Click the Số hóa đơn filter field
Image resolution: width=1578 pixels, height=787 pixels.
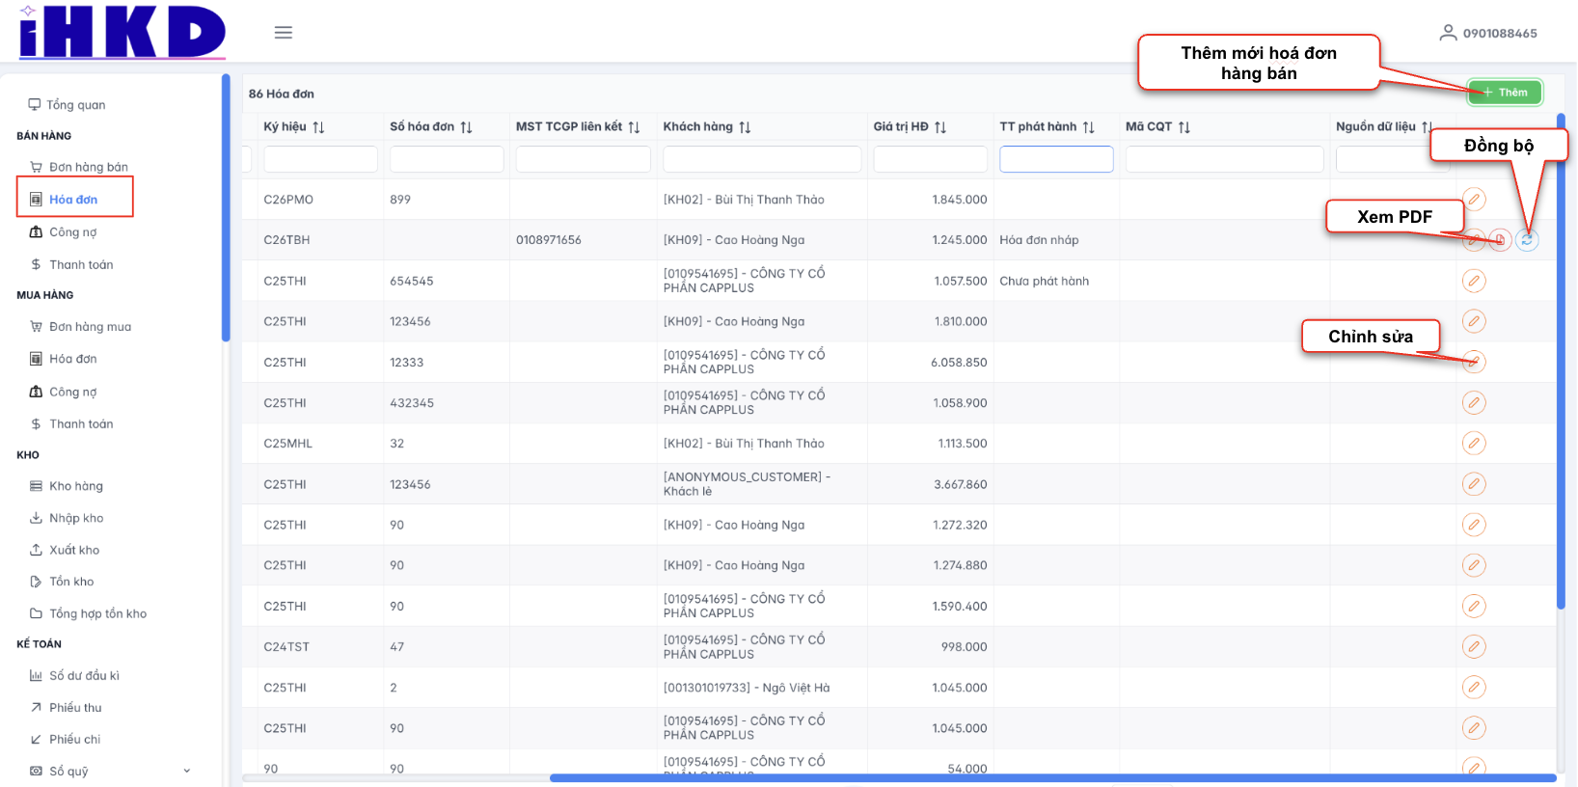point(446,159)
